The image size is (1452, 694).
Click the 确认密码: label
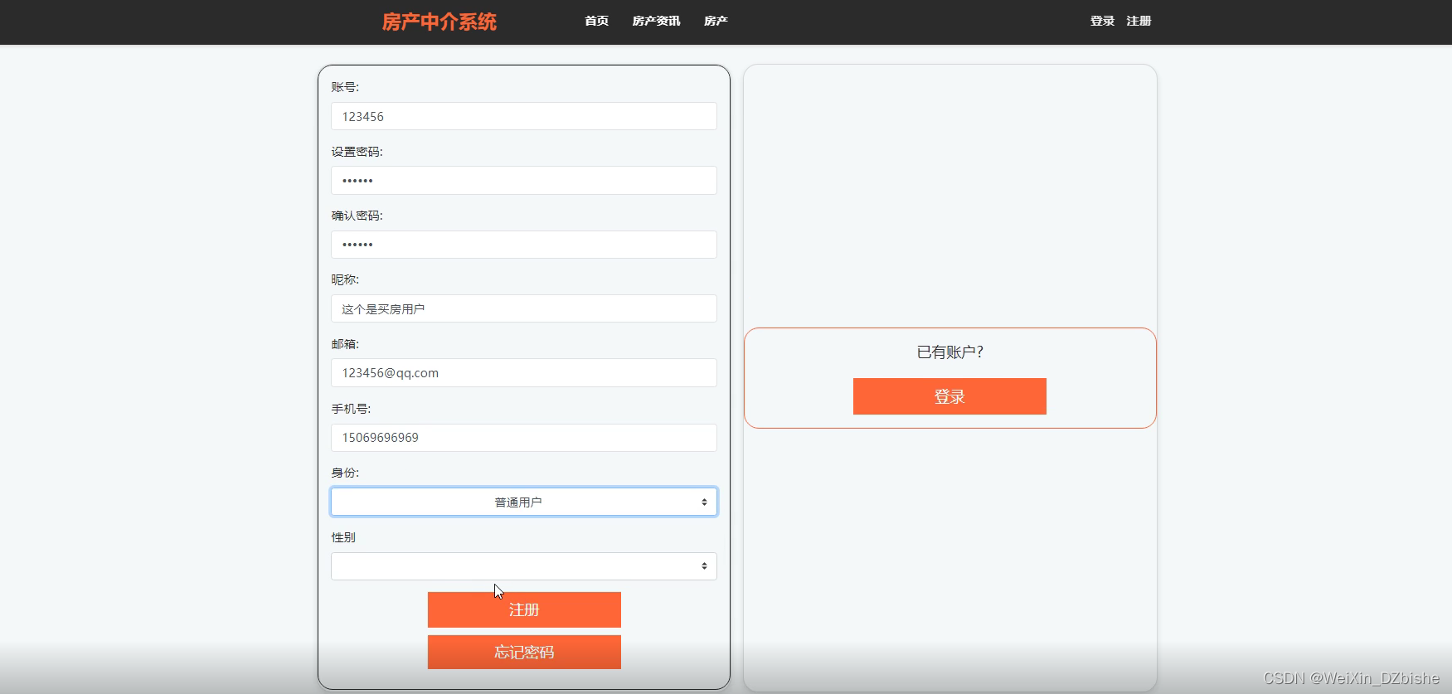357,216
